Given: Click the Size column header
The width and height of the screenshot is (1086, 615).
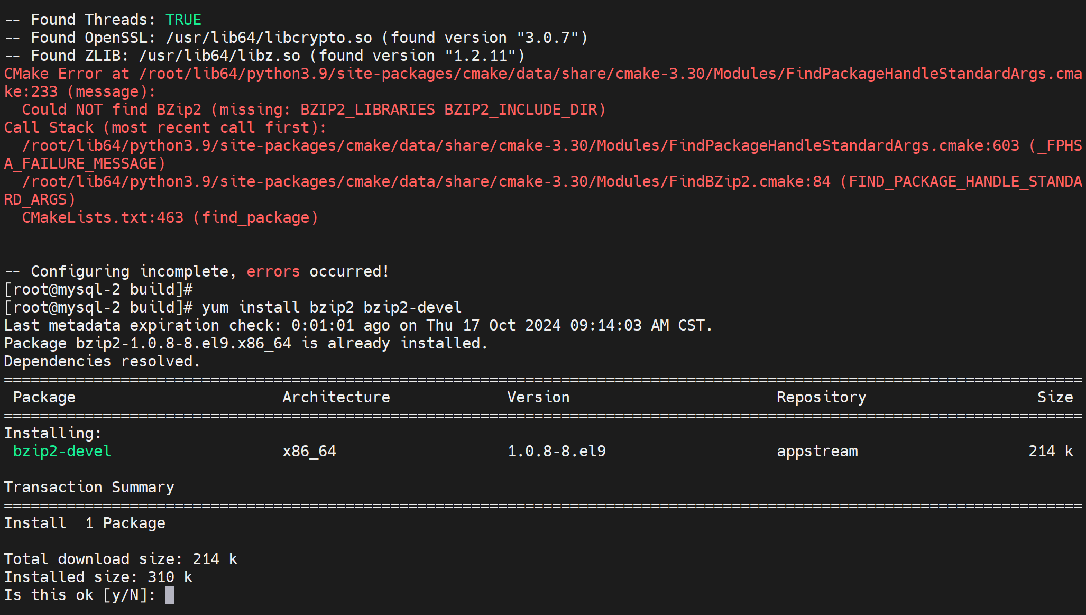Looking at the screenshot, I should click(x=1055, y=397).
